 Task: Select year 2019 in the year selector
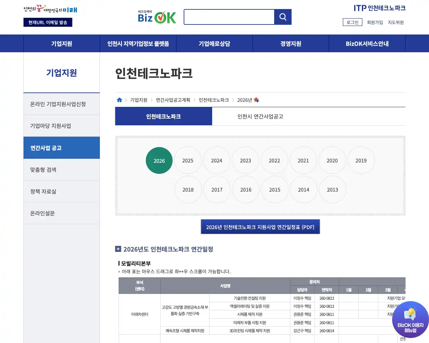(x=361, y=160)
